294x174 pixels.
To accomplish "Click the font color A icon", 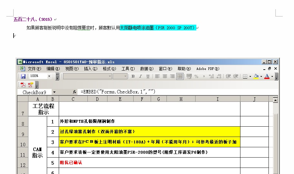I will tap(267, 76).
